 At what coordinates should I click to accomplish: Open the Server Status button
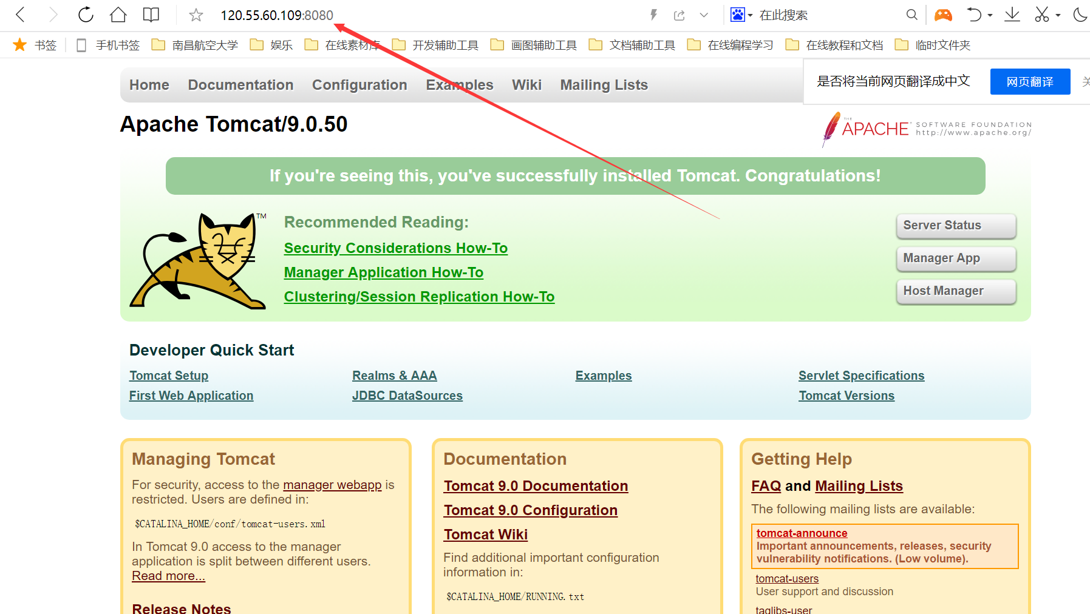click(x=956, y=226)
